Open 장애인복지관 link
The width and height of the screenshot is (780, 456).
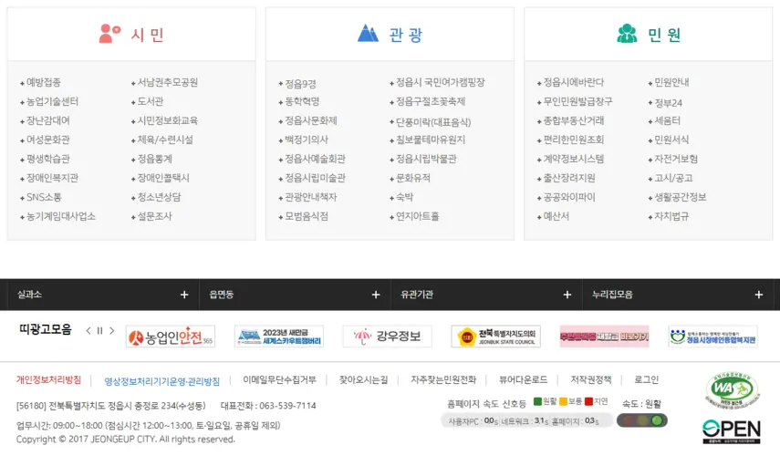click(52, 178)
